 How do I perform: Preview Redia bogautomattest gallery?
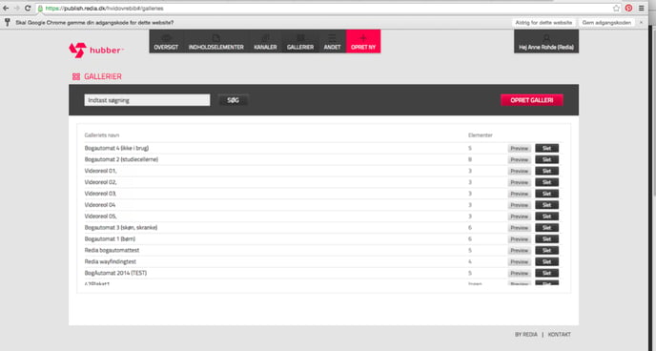[x=520, y=251]
